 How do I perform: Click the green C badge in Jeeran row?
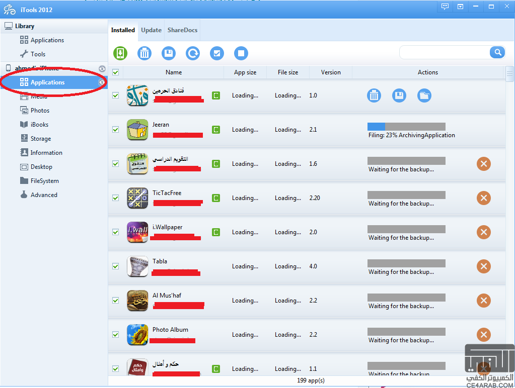[216, 130]
